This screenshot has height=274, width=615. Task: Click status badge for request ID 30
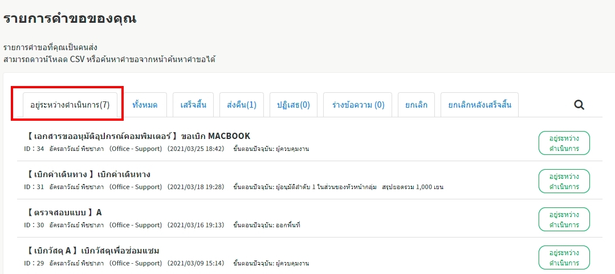click(564, 219)
